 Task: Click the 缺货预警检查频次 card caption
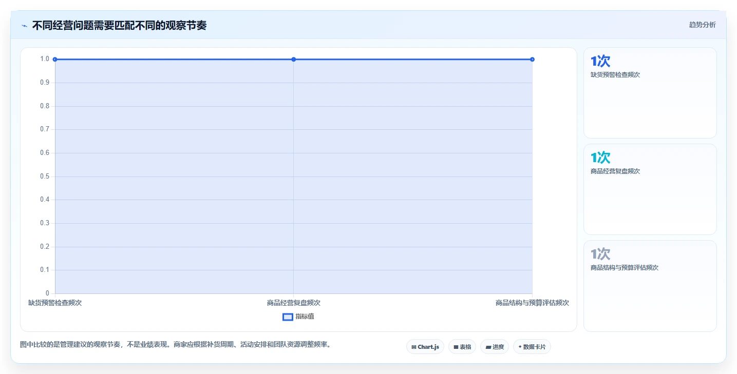pos(615,75)
